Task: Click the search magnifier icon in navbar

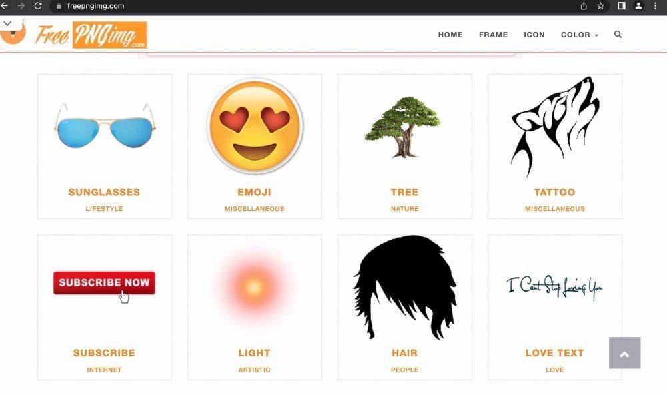Action: [x=618, y=35]
